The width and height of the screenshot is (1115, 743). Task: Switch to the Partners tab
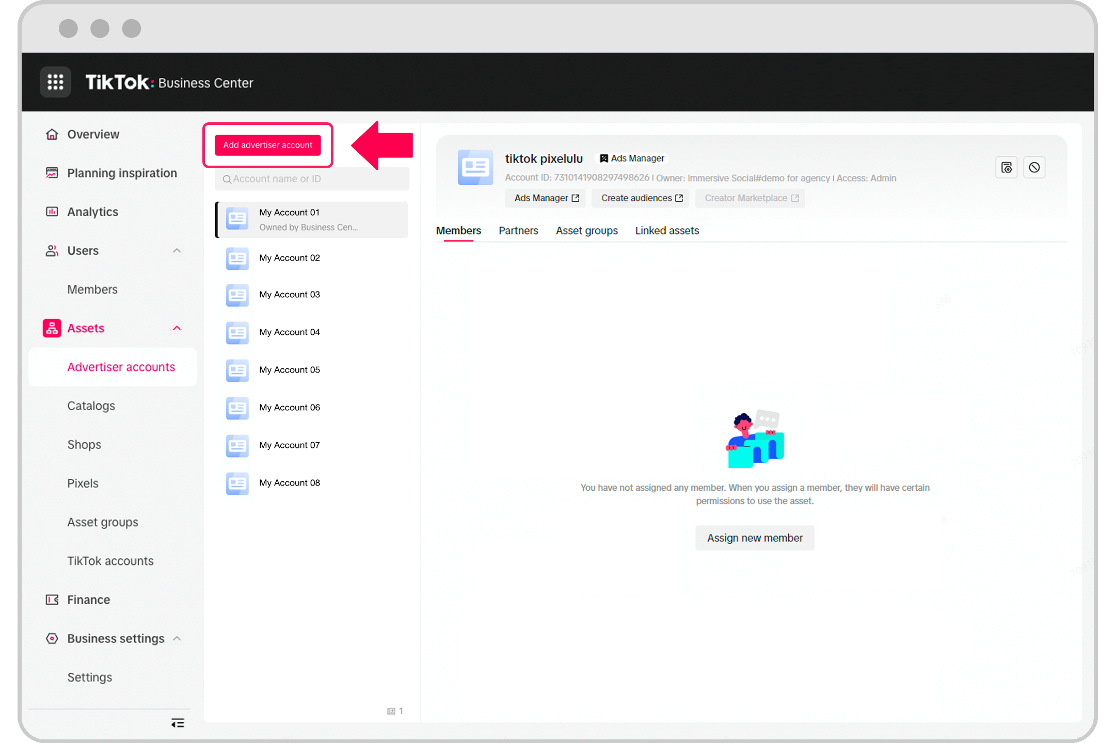pyautogui.click(x=518, y=231)
